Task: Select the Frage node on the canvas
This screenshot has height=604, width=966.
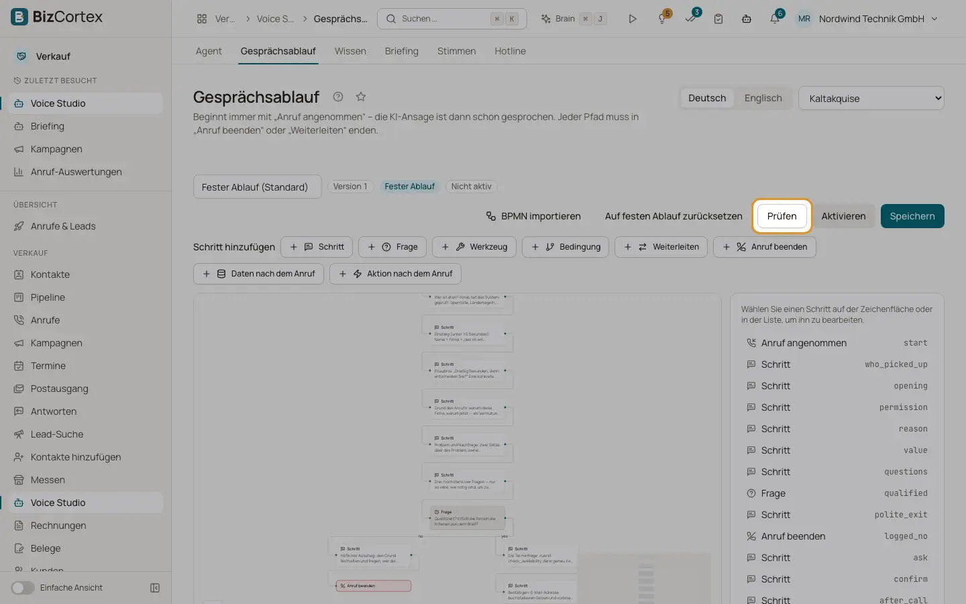Action: (468, 517)
